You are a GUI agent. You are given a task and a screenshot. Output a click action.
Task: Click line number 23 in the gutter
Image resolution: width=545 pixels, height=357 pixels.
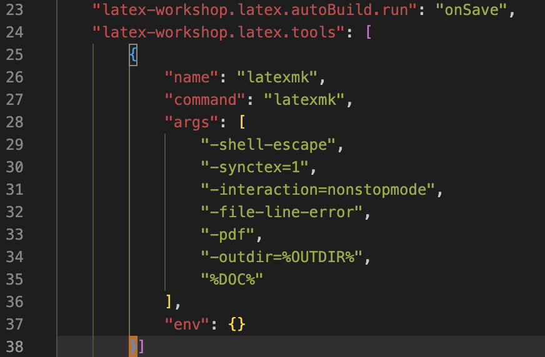tap(14, 10)
